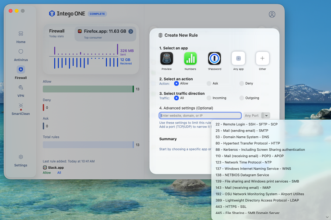Viewport: 331px width, 220px height.
Task: Click the 12 GB Received value
Action: click(125, 60)
